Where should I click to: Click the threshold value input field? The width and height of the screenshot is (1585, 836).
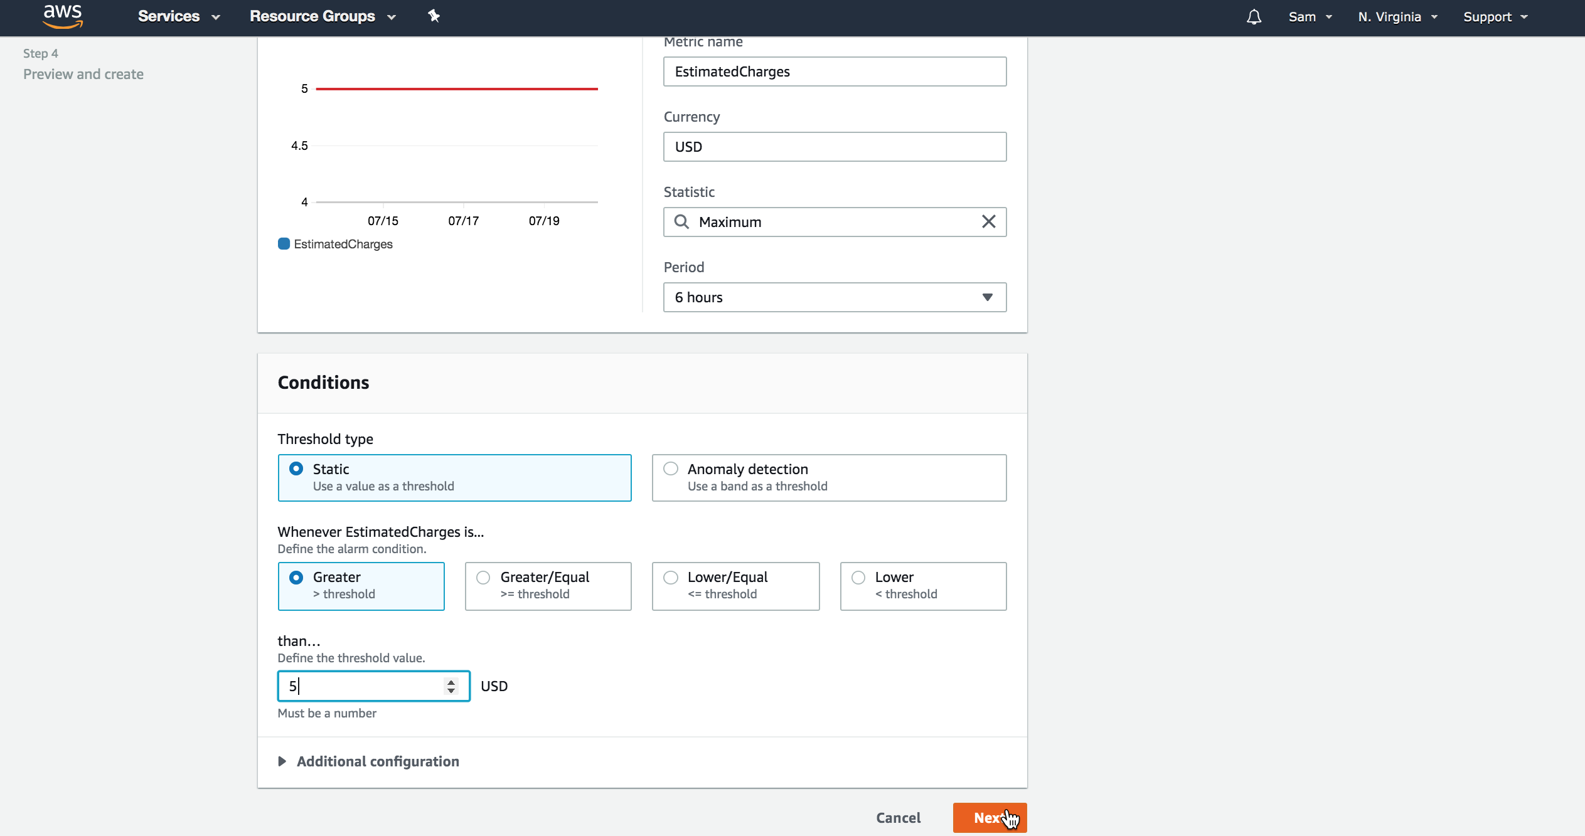coord(373,686)
